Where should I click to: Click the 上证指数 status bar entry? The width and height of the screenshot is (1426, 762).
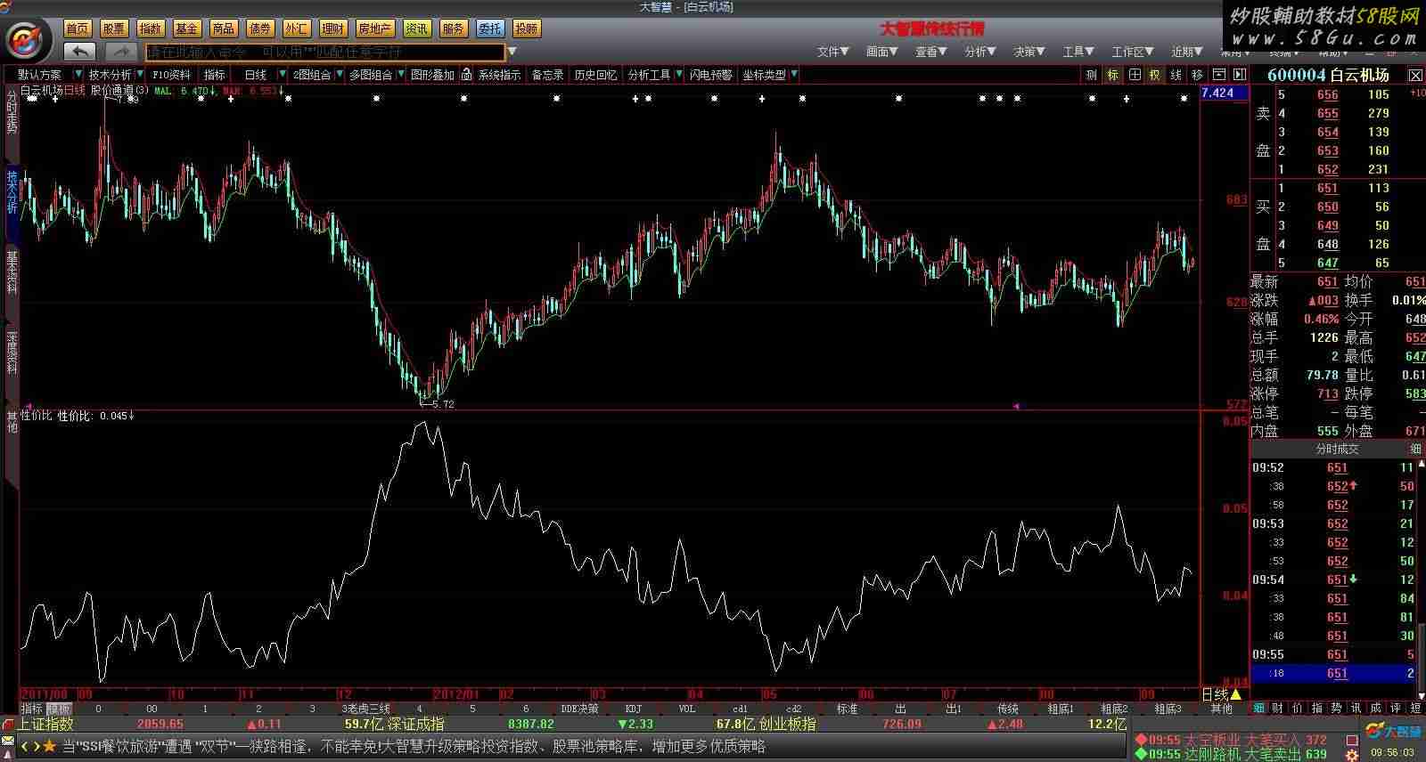tap(45, 725)
